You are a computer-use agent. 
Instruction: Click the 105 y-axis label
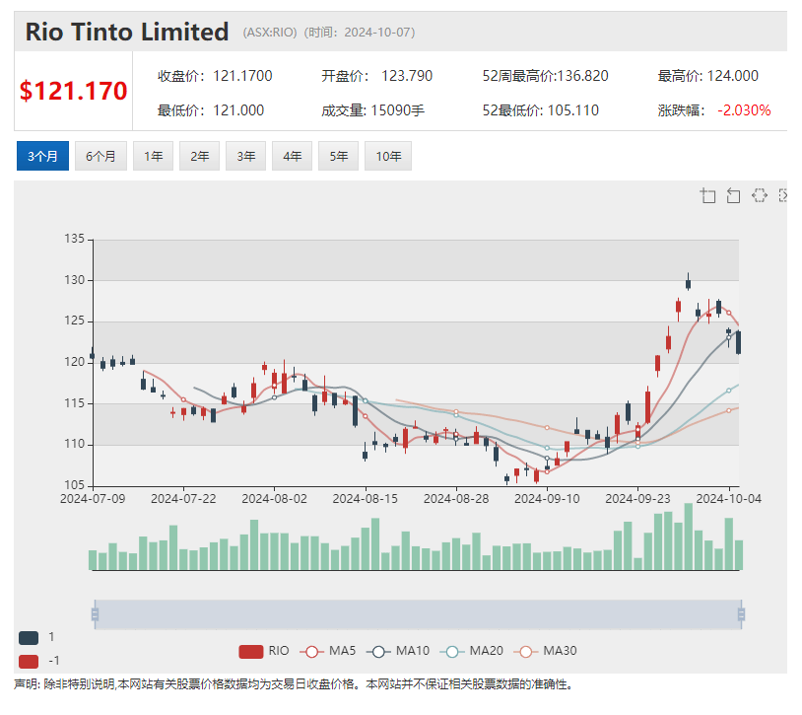(74, 485)
